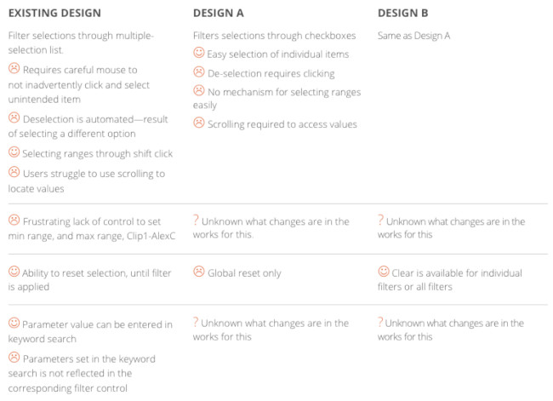Click the sad face beside "Requires careful mouse"
Image resolution: width=553 pixels, height=401 pixels.
[x=14, y=68]
